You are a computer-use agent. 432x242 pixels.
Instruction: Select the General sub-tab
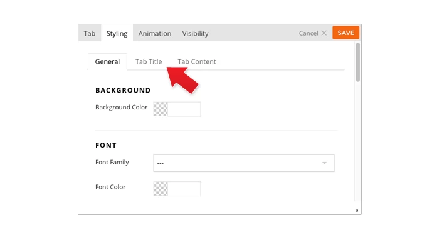coord(107,61)
